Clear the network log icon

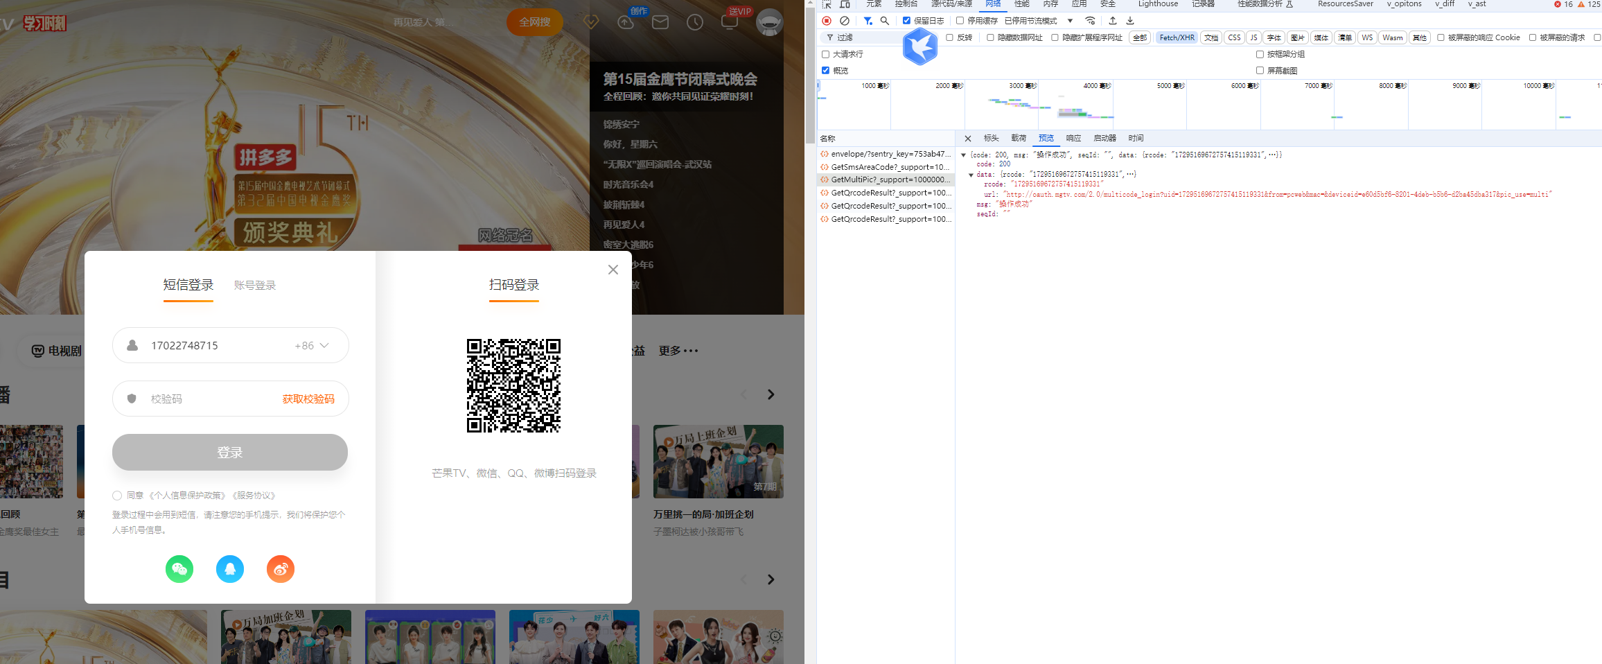pos(845,21)
